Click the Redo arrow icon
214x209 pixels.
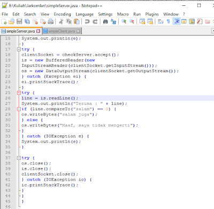click(95, 22)
